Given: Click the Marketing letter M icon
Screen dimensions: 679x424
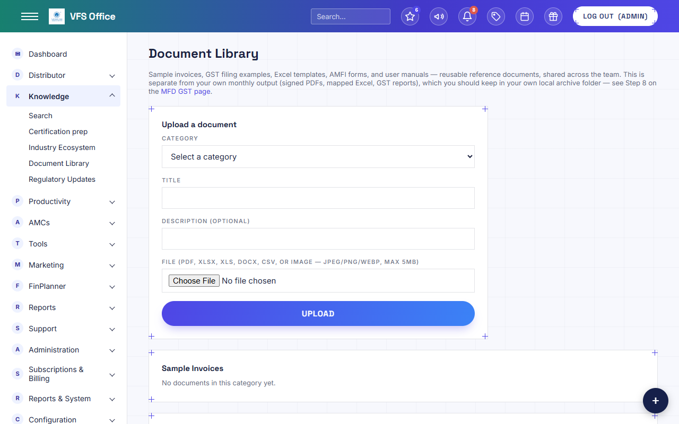Looking at the screenshot, I should [x=18, y=264].
